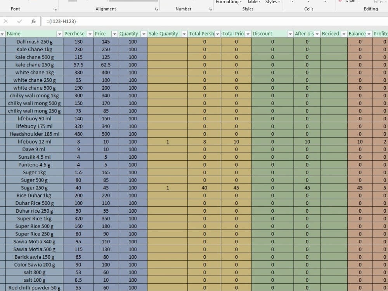Image resolution: width=388 pixels, height=291 pixels.
Task: Select Balance value 10 in lifebuoy 12 ml row
Action: [x=360, y=142]
